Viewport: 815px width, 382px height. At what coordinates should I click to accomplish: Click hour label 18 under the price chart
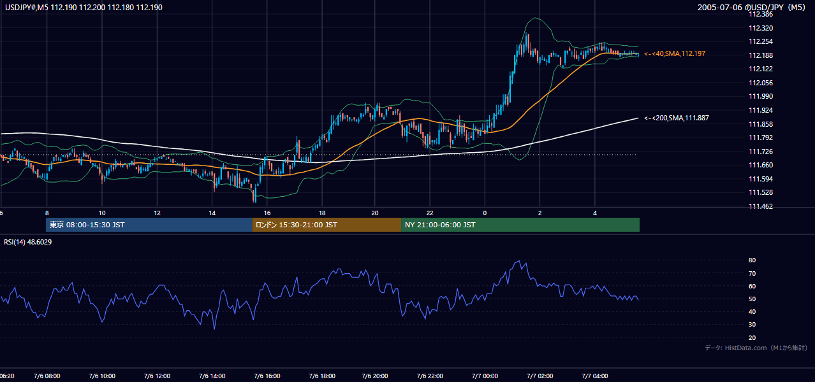(323, 213)
